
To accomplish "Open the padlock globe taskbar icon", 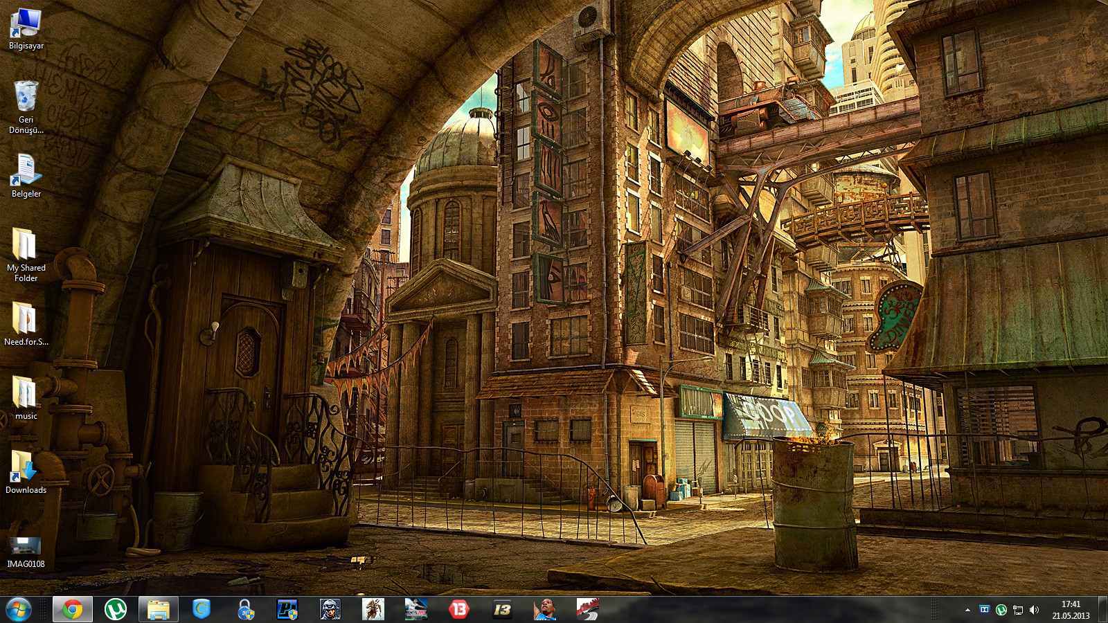I will (244, 610).
